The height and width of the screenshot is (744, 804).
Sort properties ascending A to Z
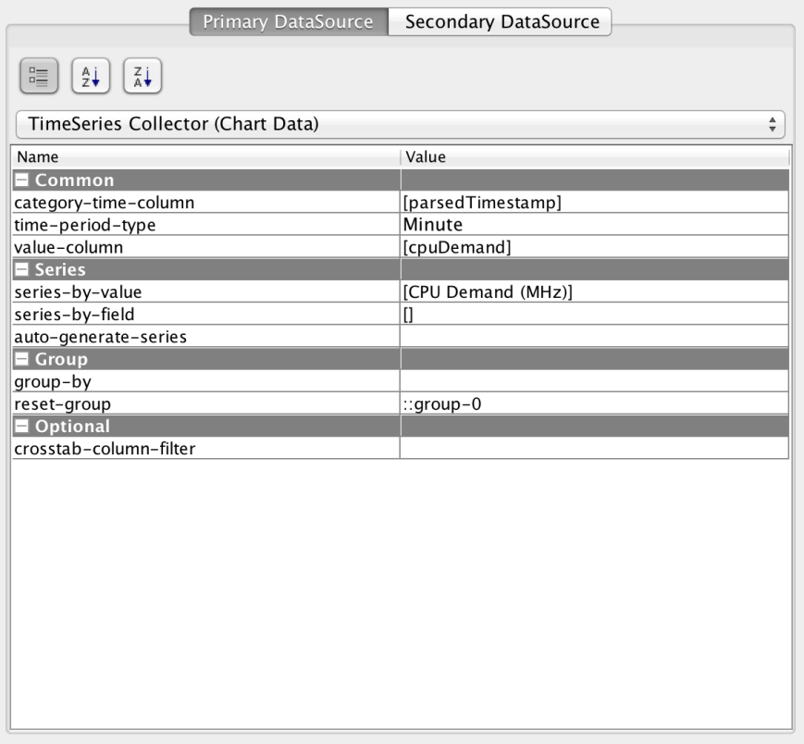[91, 76]
